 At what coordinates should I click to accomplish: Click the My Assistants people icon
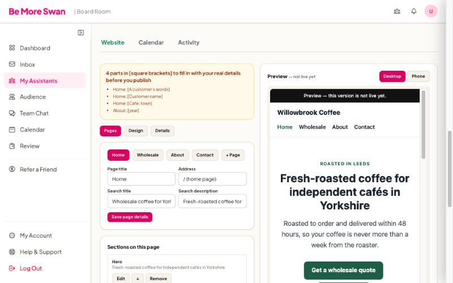click(x=12, y=80)
